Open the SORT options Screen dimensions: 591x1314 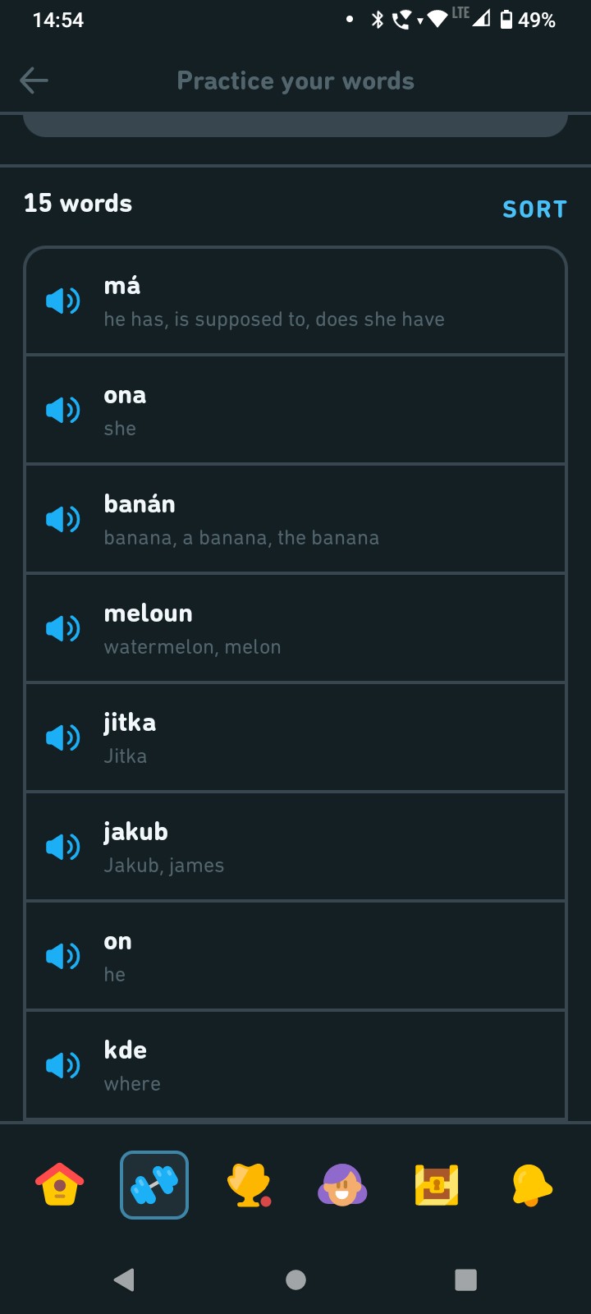pyautogui.click(x=534, y=209)
